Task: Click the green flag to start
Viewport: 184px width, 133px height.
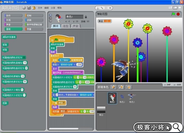Action: click(173, 14)
